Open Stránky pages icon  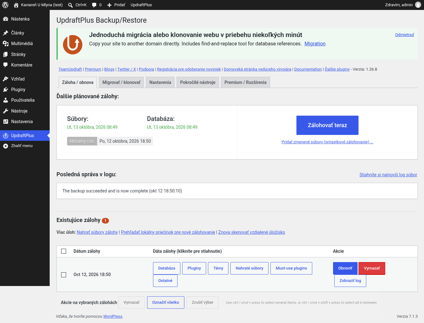(x=6, y=54)
